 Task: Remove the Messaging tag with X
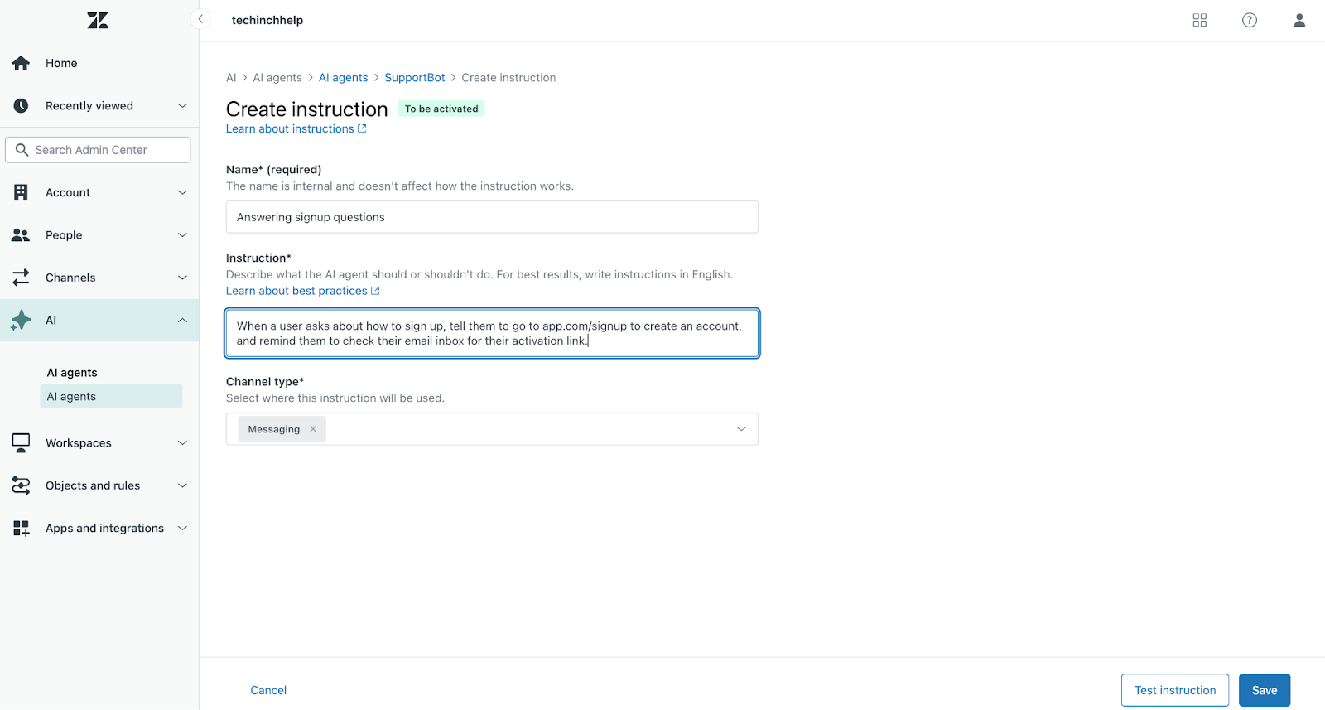(313, 429)
